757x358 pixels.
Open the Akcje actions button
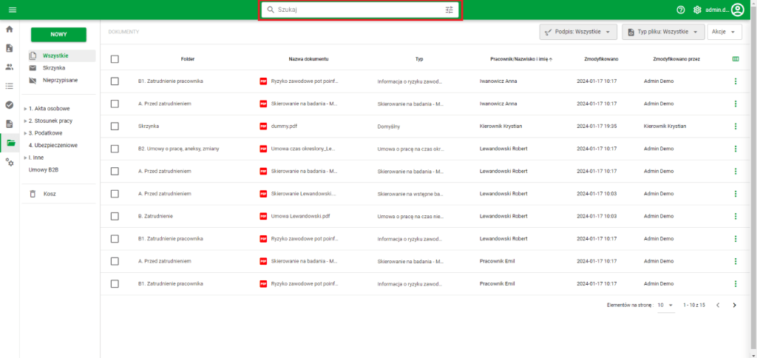click(724, 32)
